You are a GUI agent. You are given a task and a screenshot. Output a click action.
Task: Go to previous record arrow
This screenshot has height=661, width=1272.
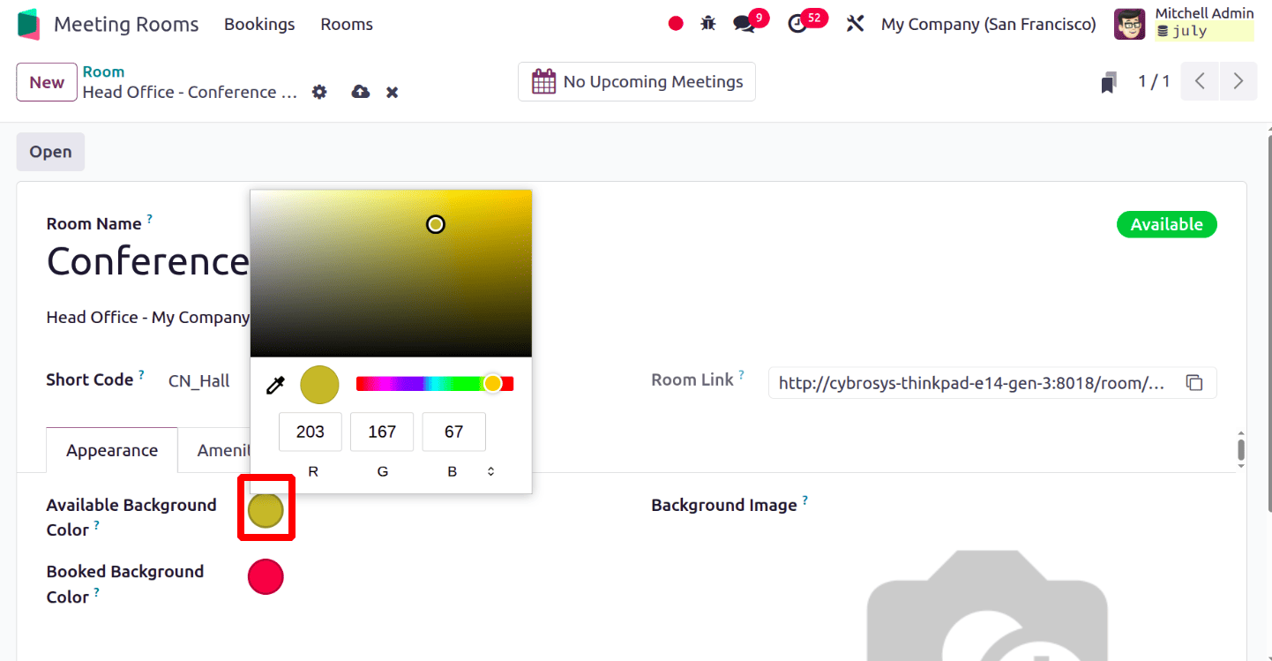1200,81
